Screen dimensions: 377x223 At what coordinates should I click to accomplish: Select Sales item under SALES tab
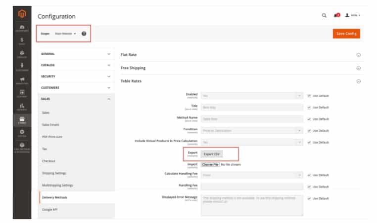46,112
